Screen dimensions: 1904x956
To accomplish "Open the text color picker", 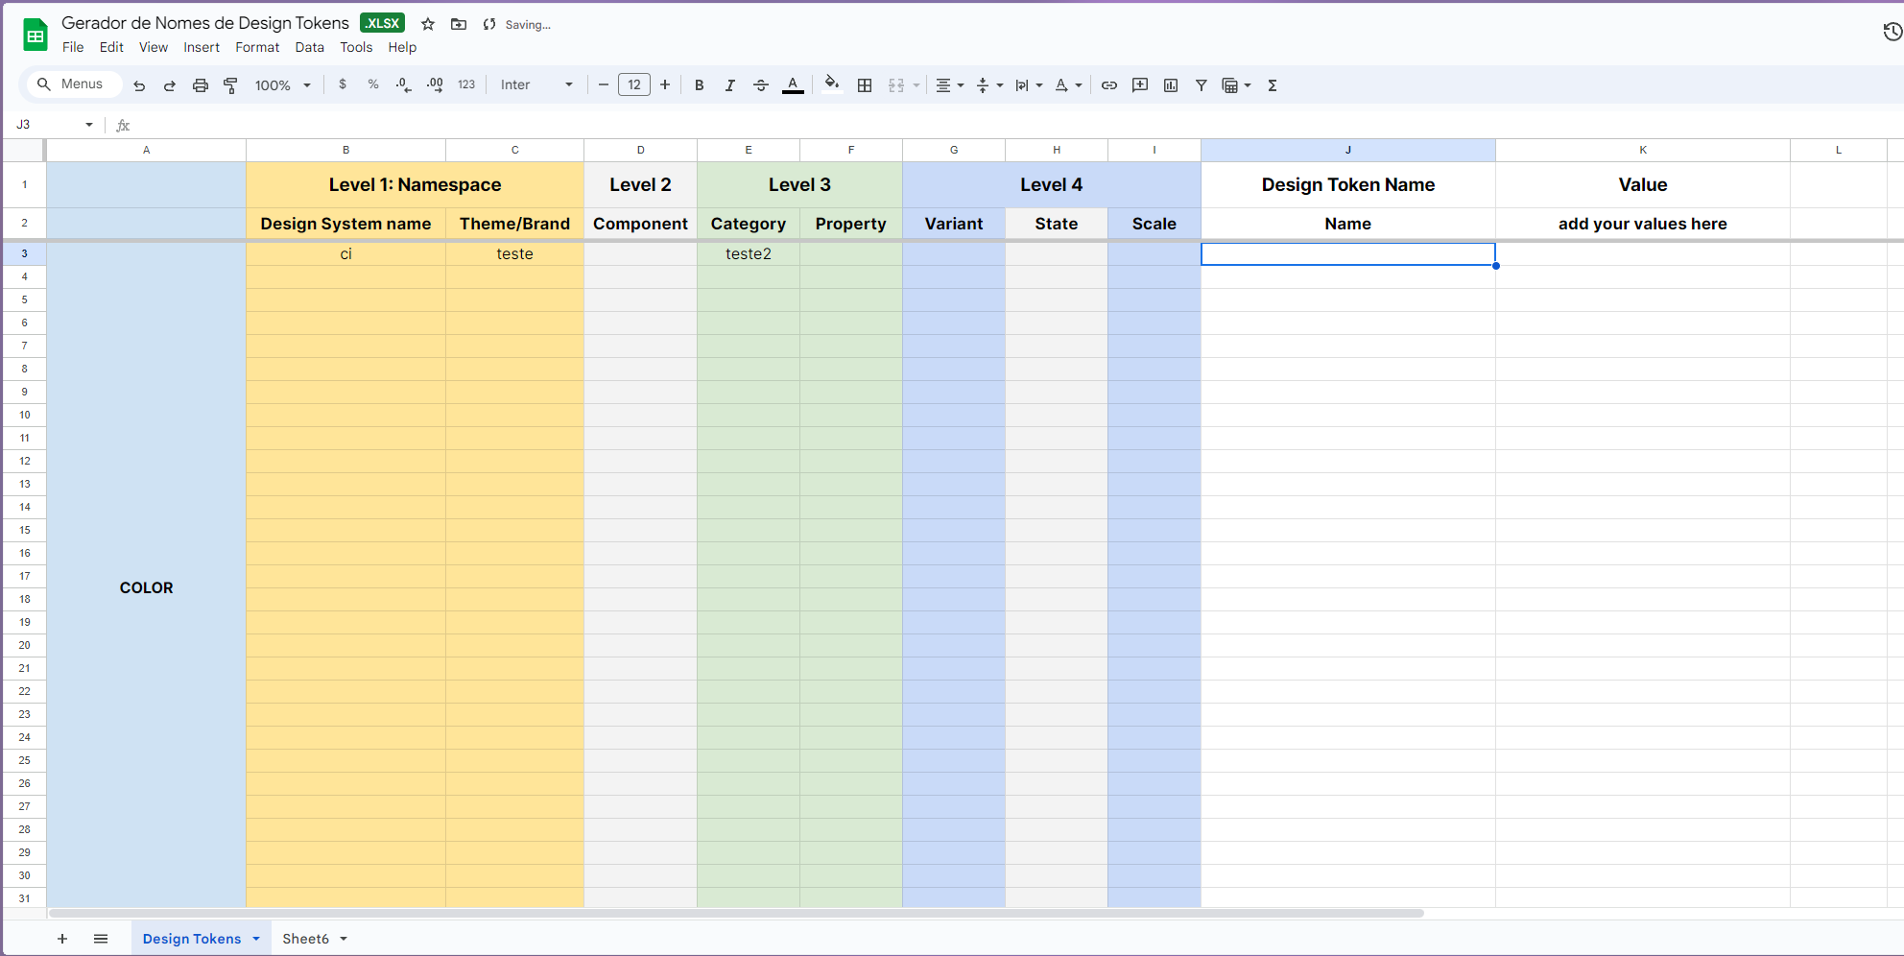I will pyautogui.click(x=793, y=85).
